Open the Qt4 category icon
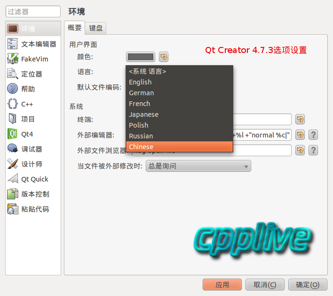This screenshot has height=296, width=333. pyautogui.click(x=13, y=134)
